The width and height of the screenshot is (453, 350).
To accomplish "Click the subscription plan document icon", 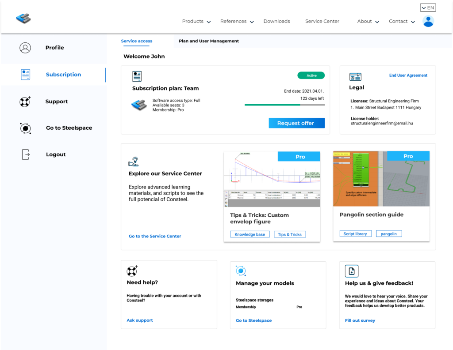I will 137,76.
